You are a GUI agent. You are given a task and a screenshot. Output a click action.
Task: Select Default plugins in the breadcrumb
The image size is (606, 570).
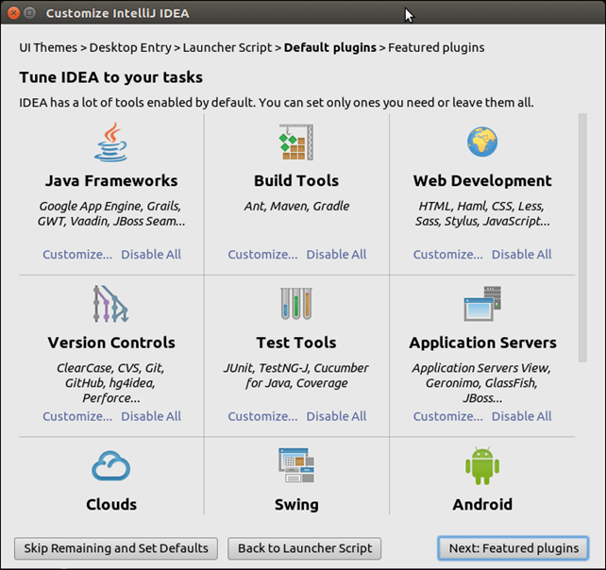click(330, 47)
